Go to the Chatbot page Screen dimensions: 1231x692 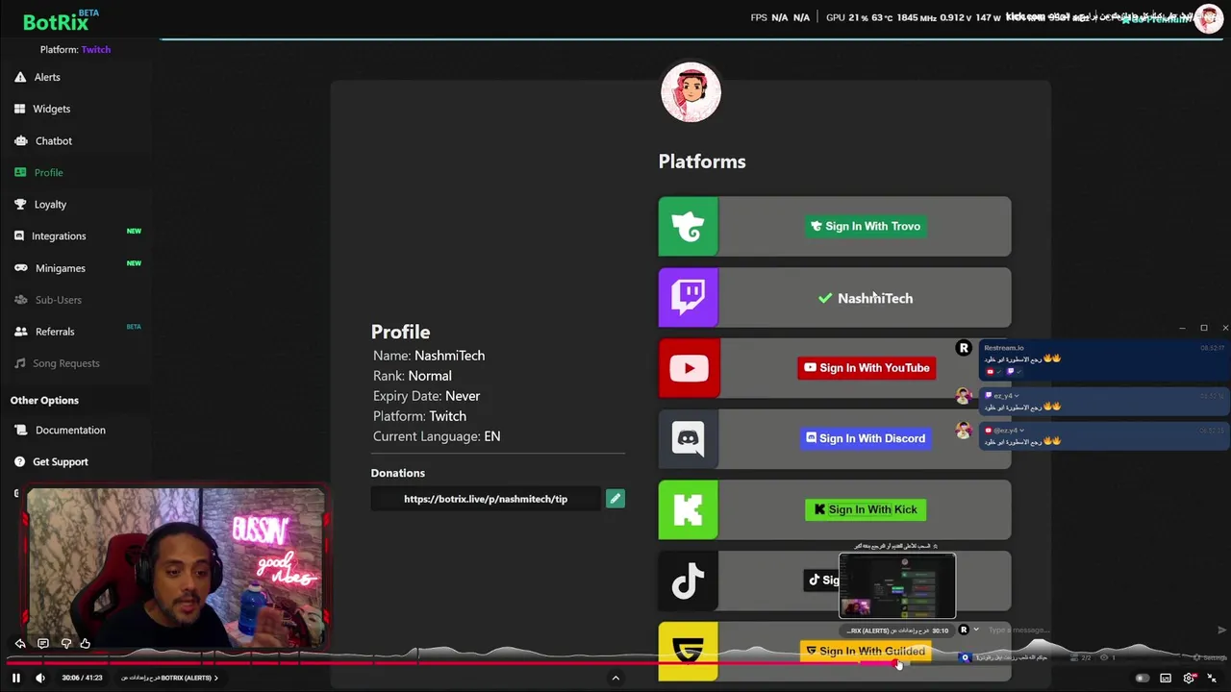tap(54, 140)
